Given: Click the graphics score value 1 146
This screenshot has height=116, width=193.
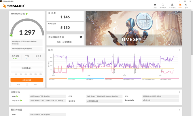Looking at the screenshot, I should pos(65,17).
